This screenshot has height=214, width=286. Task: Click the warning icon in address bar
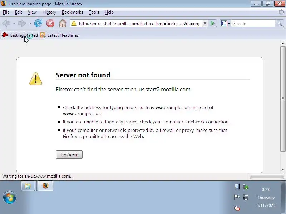click(74, 23)
